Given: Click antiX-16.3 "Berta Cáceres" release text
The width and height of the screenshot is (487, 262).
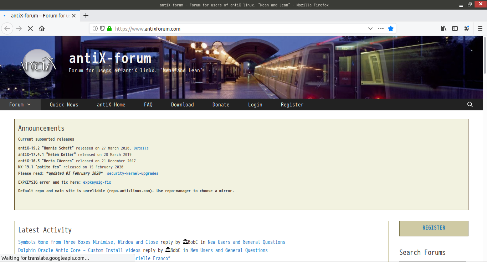Looking at the screenshot, I should (77, 161).
